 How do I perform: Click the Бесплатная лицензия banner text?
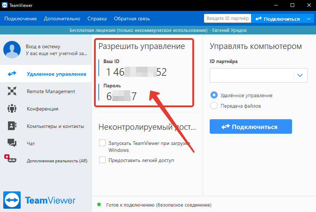(158, 30)
